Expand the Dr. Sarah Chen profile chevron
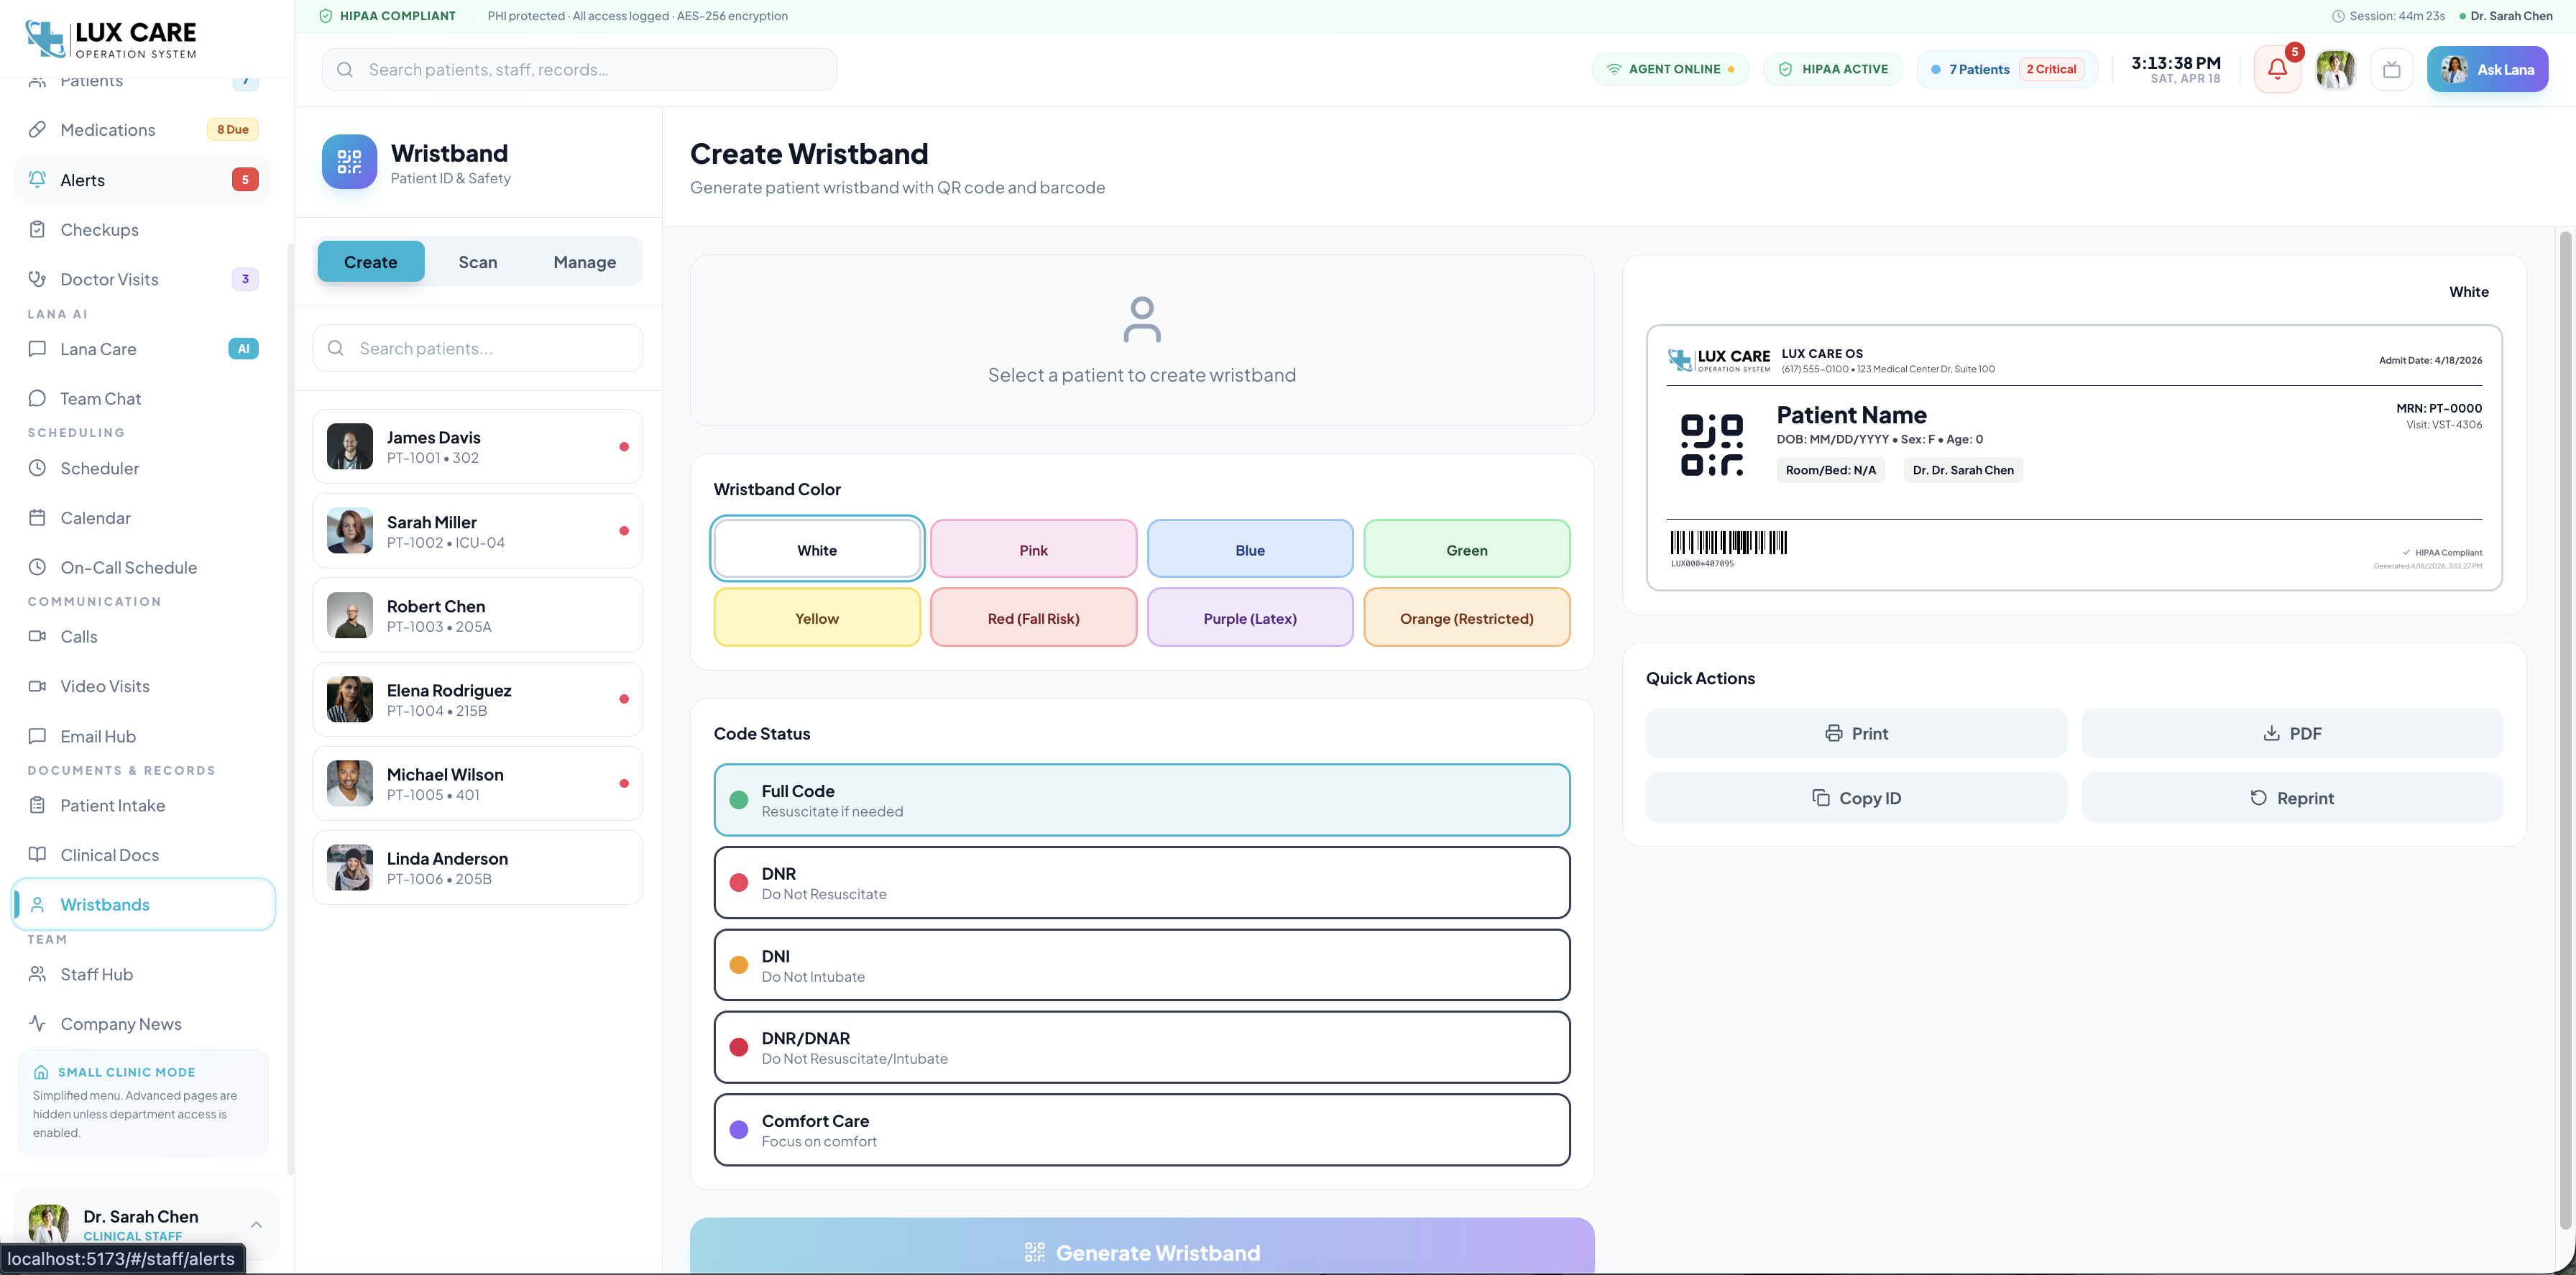Screen dimensions: 2576x1275 pyautogui.click(x=256, y=1224)
